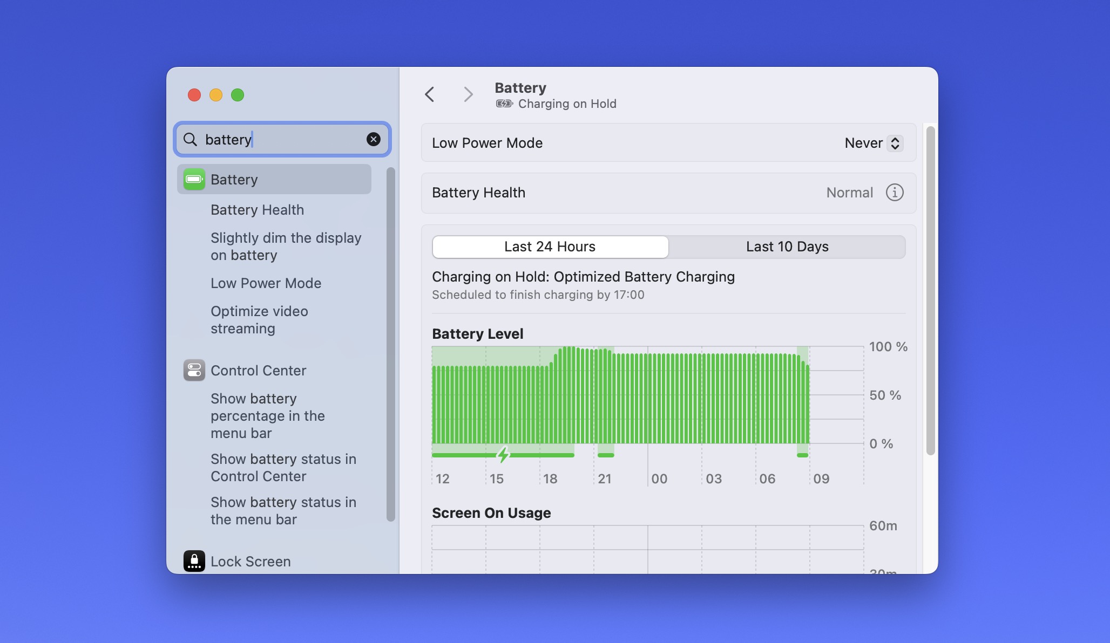Click the Lock Screen padlock icon
The image size is (1110, 643).
[x=194, y=561]
